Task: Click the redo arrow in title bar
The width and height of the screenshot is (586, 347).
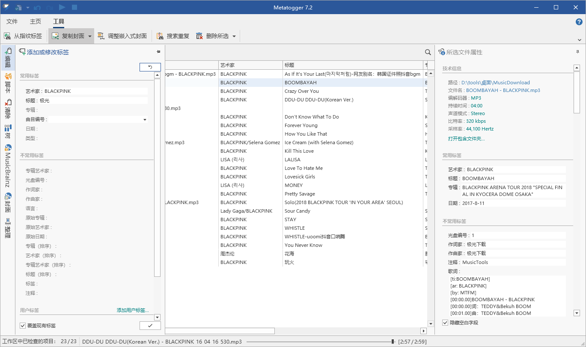Action: pyautogui.click(x=50, y=7)
